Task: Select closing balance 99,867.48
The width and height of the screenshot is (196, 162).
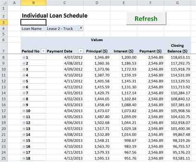Action: tap(177, 135)
